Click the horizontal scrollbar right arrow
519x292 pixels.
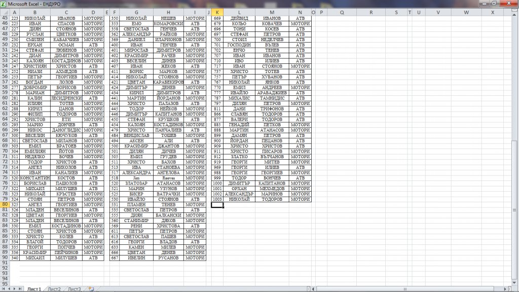click(505, 289)
